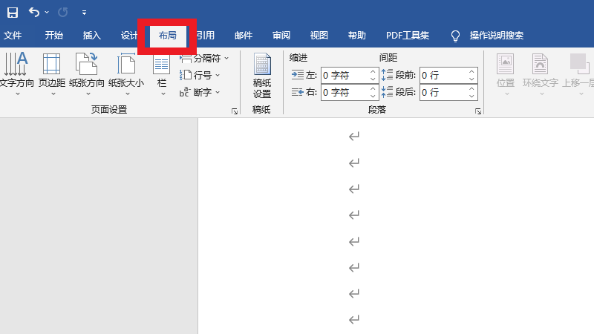Screen dimensions: 594x334
Task: Click the Undo arrow icon
Action: click(x=34, y=13)
